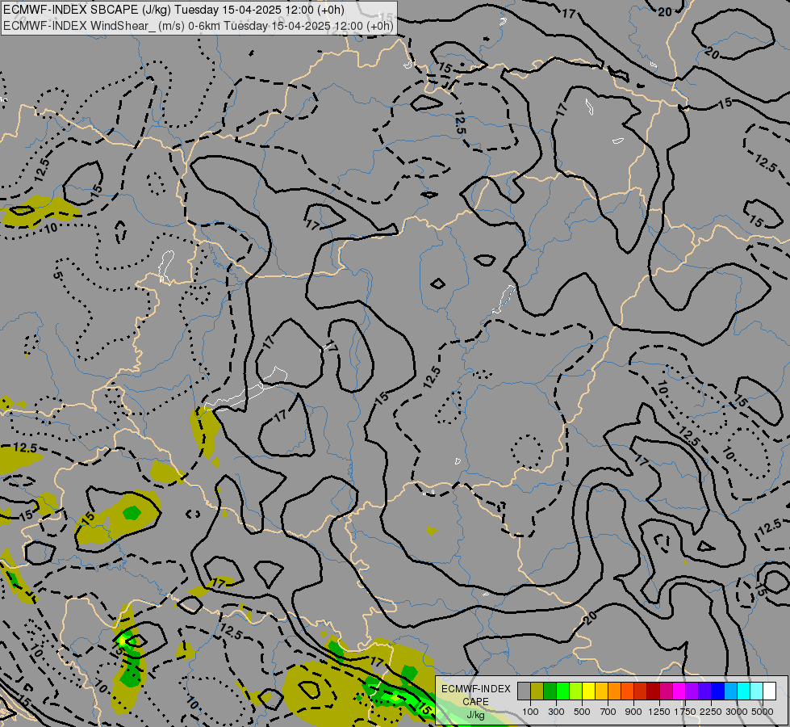Select the olive swatch in CAPE legend
The image size is (790, 727).
(537, 691)
